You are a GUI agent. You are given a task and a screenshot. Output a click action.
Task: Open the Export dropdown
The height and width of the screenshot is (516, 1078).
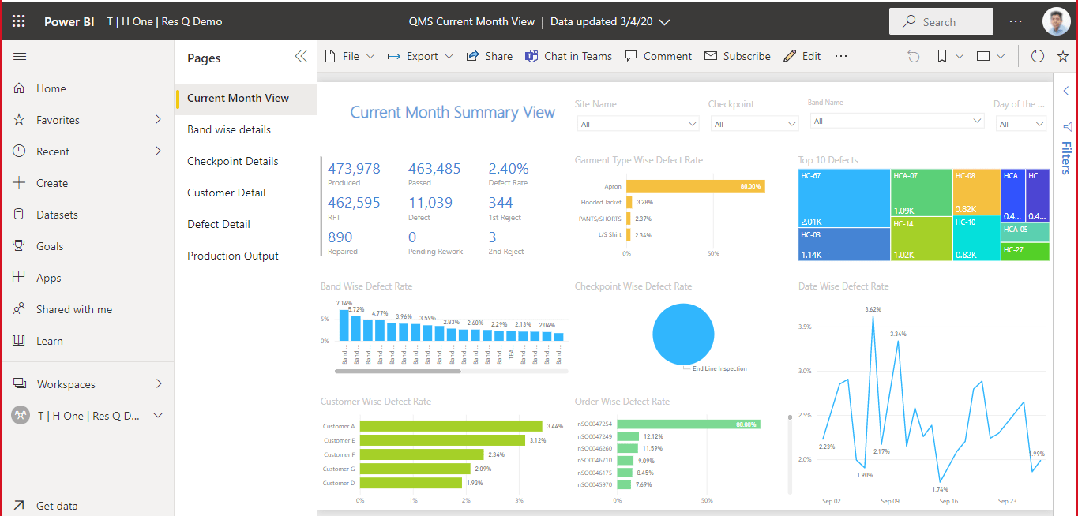[419, 56]
